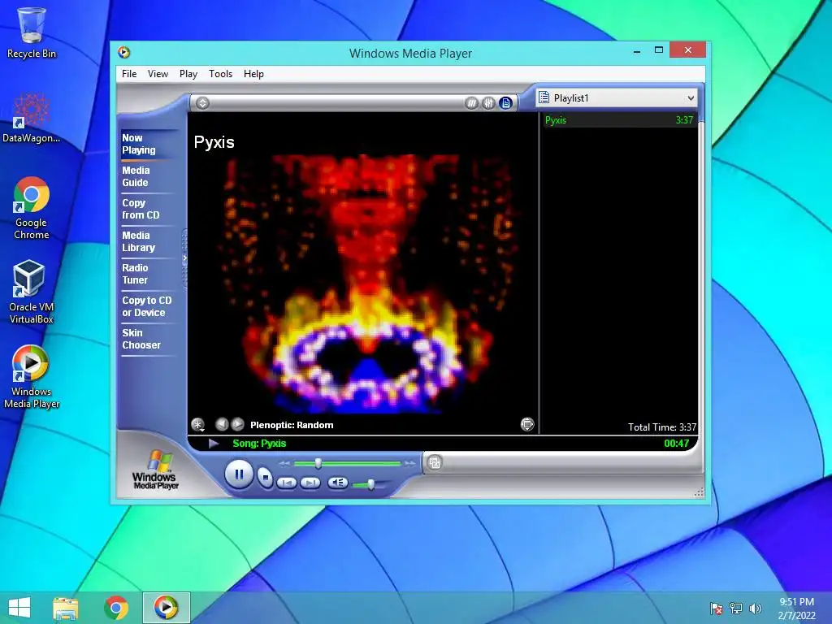Select previous visualization
The height and width of the screenshot is (624, 832).
point(222,424)
